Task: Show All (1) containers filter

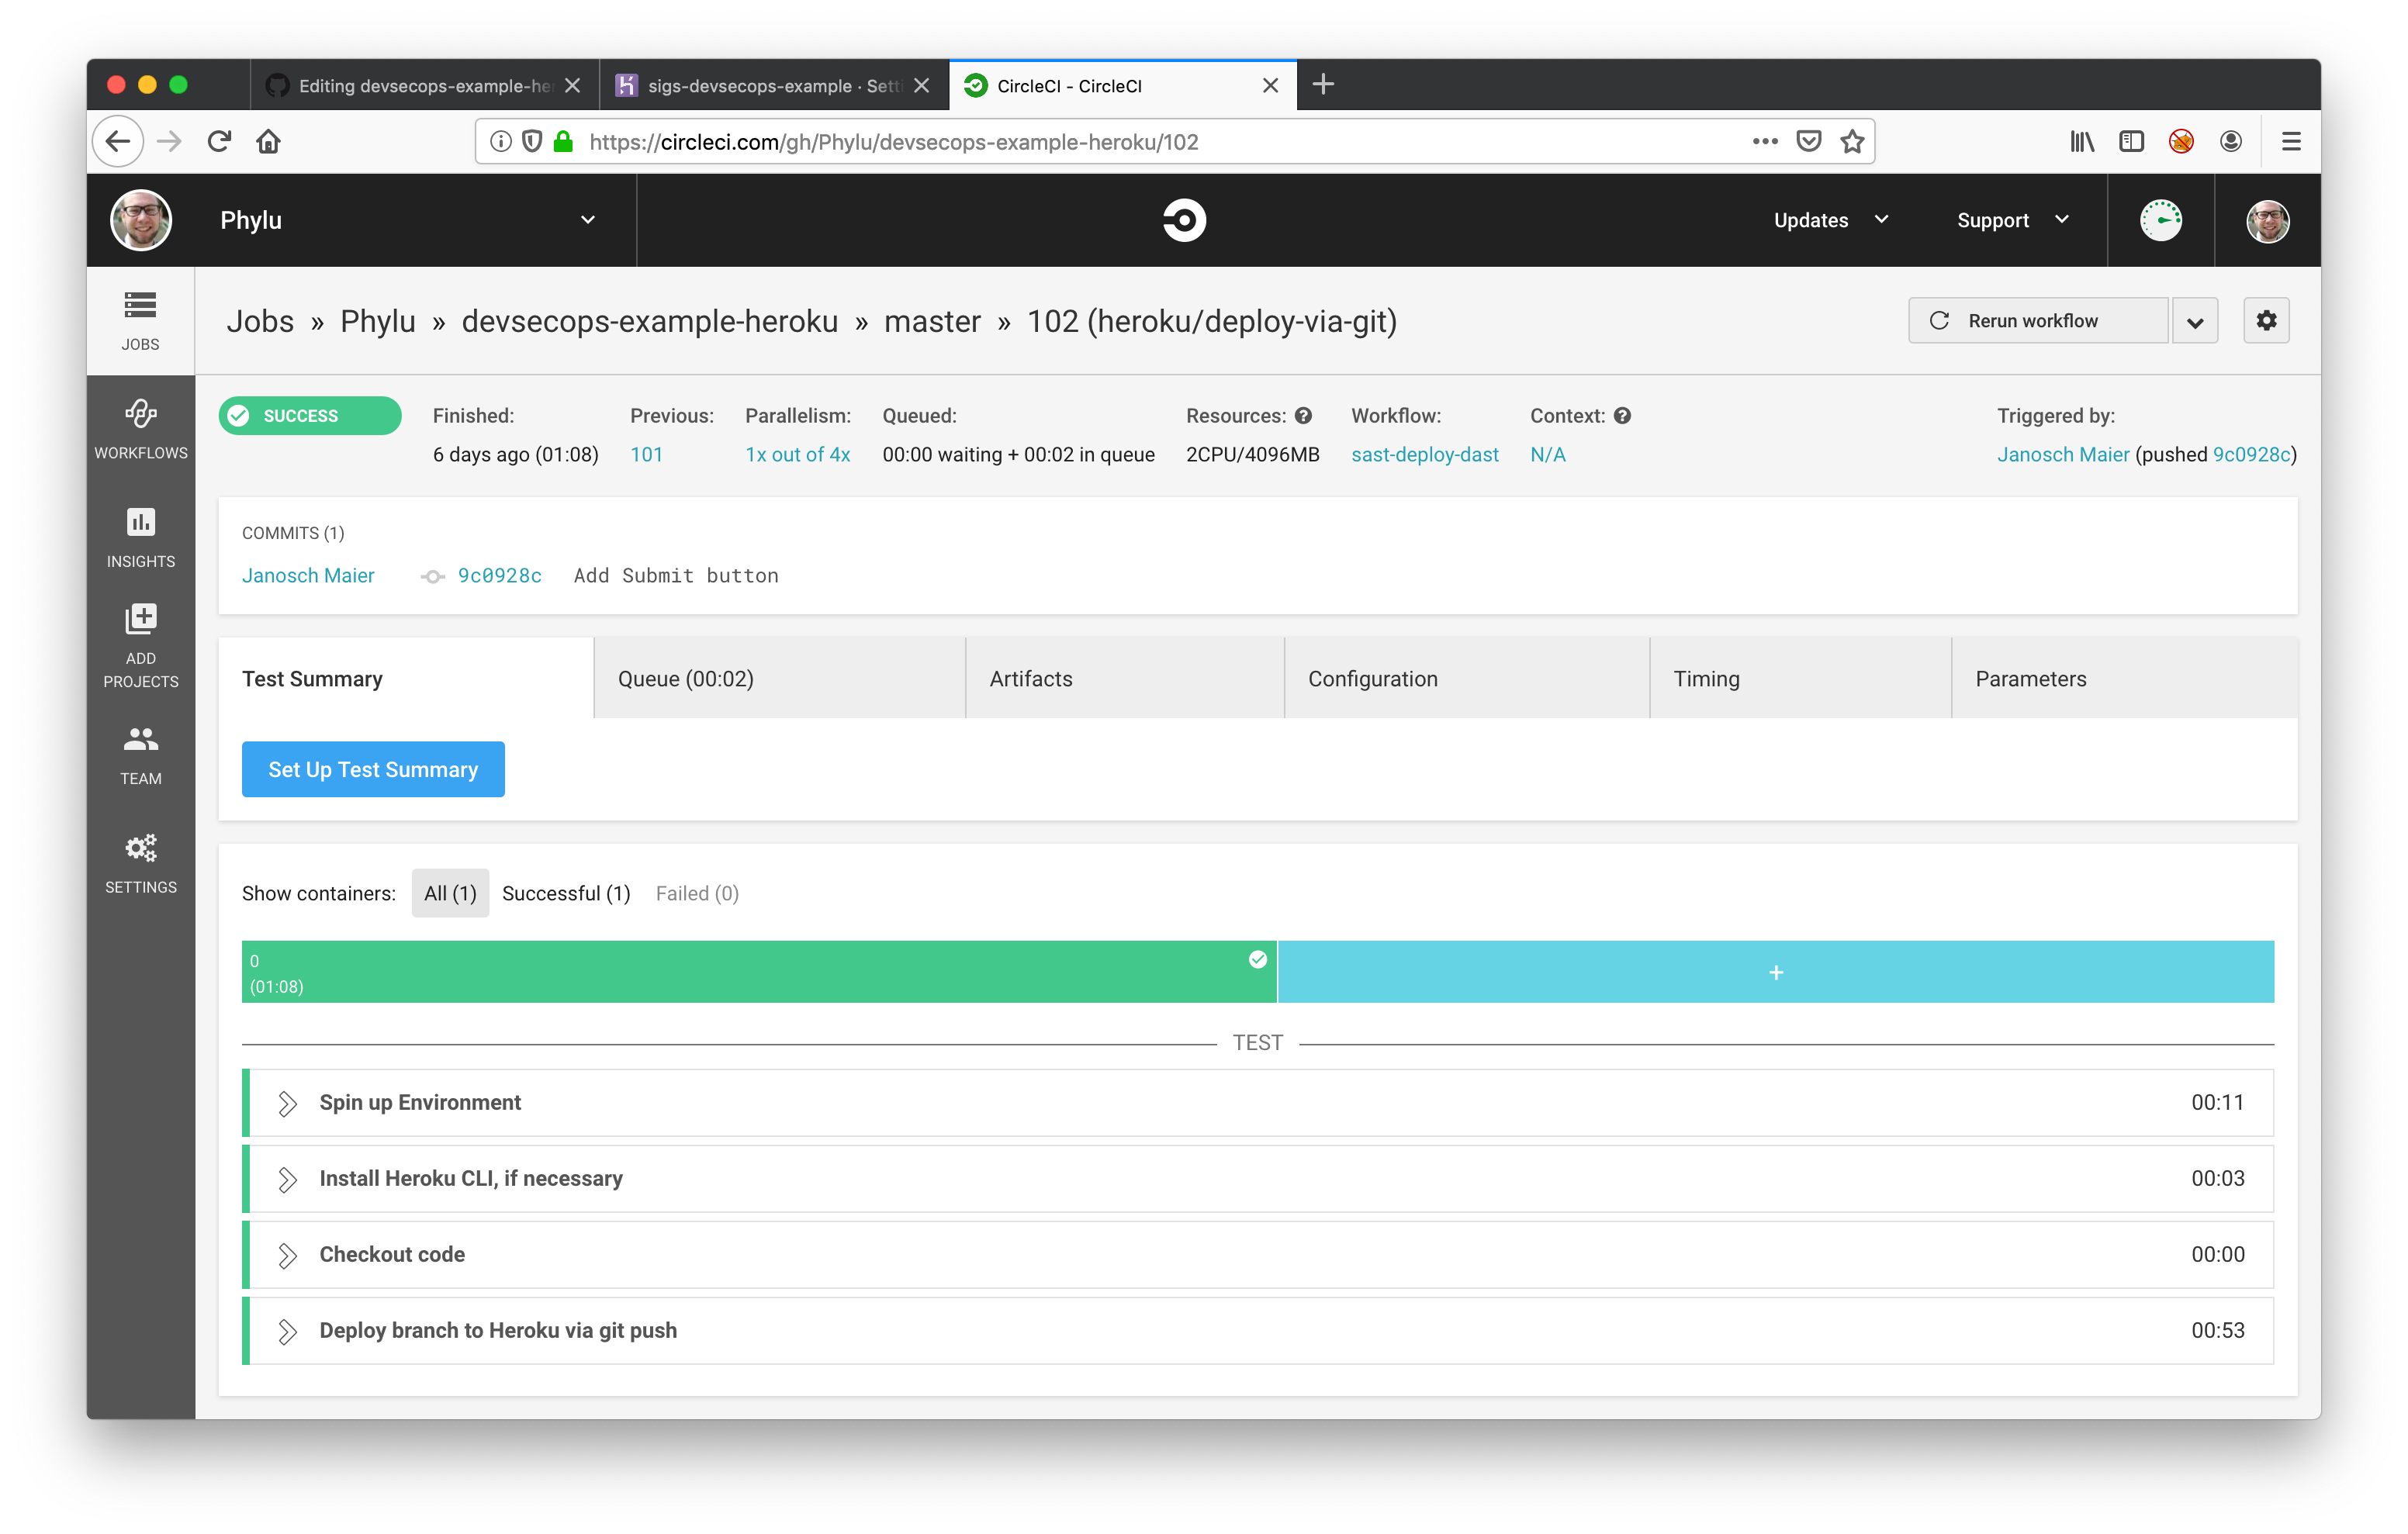Action: pos(450,893)
